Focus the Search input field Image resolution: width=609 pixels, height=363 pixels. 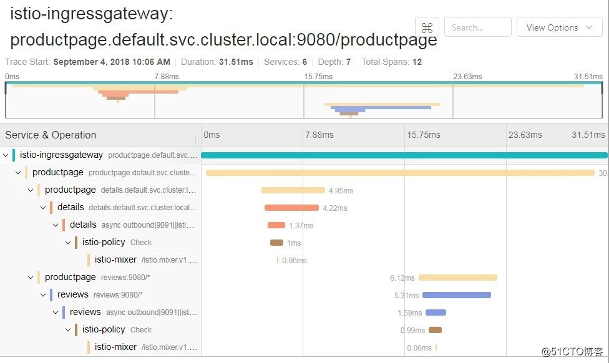[478, 27]
